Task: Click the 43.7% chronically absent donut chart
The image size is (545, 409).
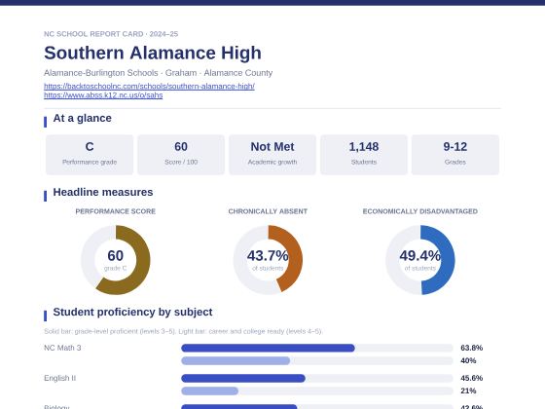Action: click(268, 260)
